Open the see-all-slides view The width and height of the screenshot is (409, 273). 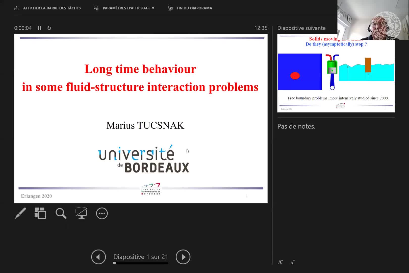pyautogui.click(x=40, y=213)
